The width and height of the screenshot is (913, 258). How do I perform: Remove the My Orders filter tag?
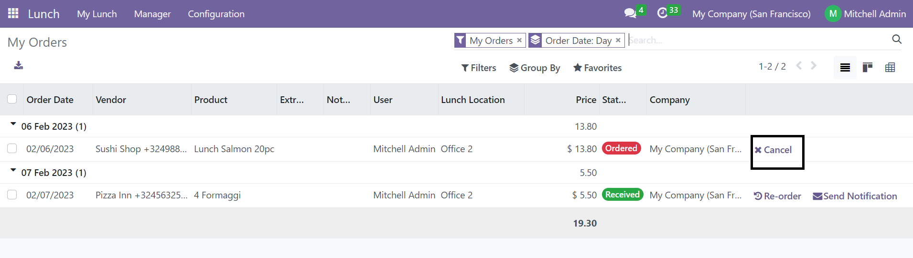click(x=519, y=40)
